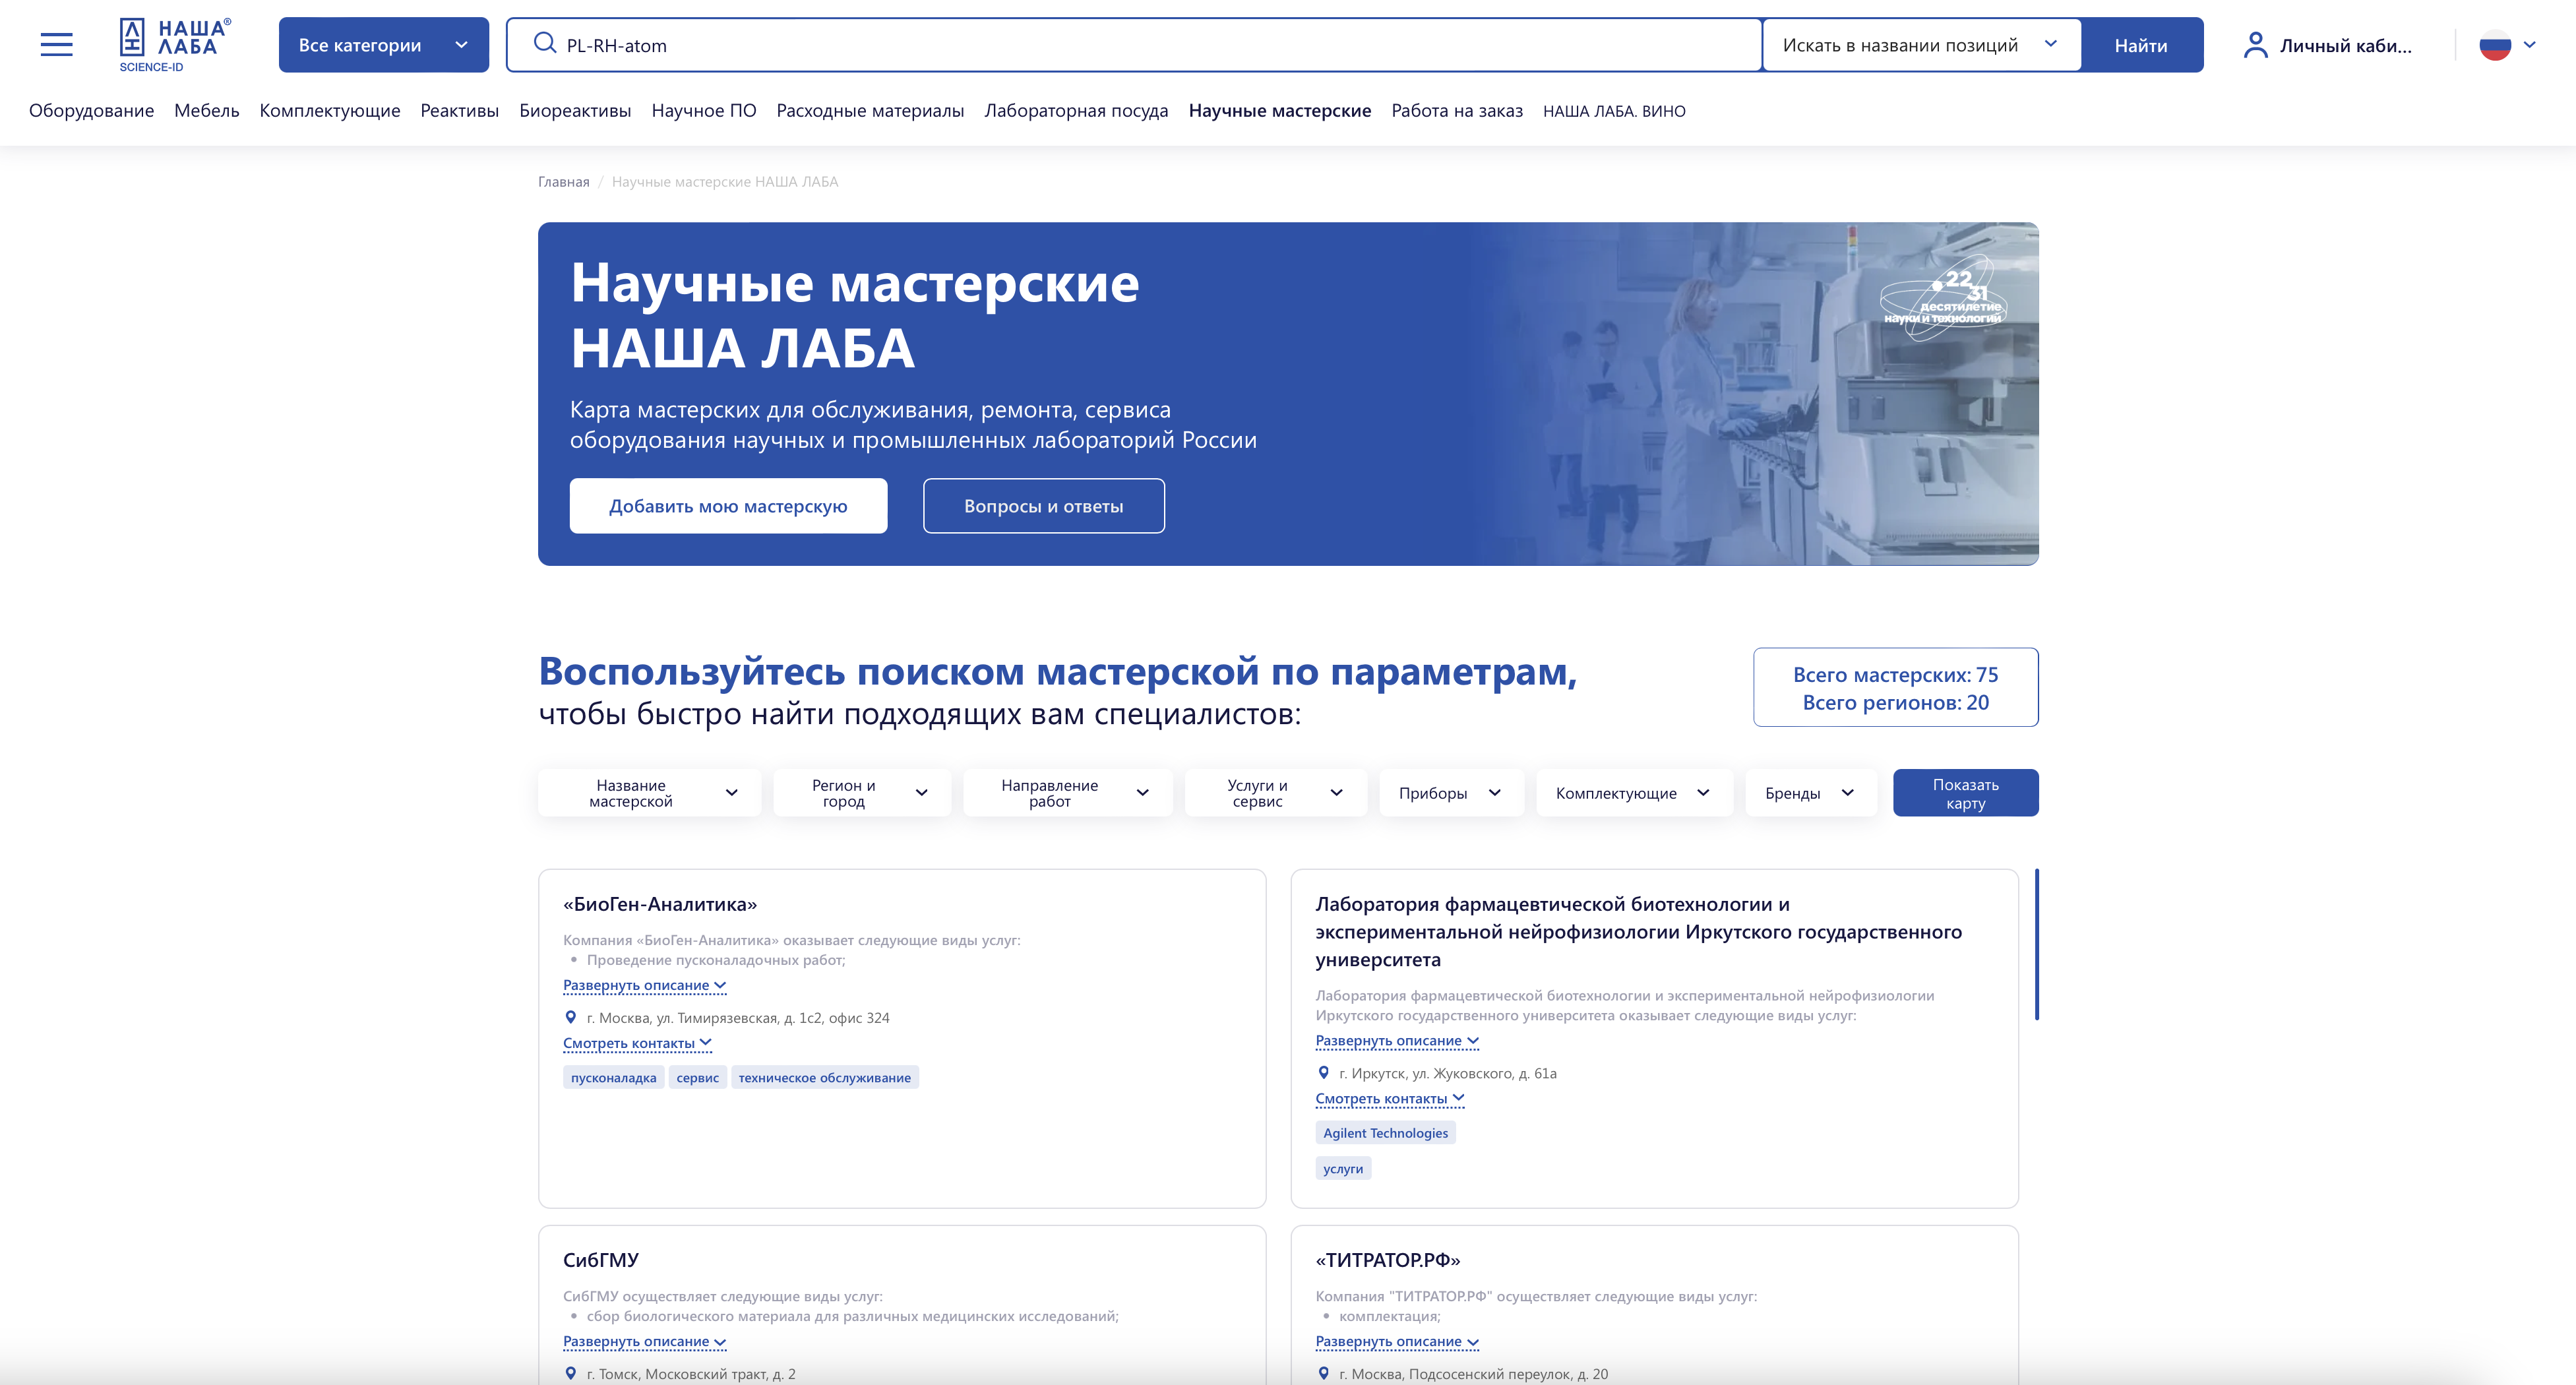The width and height of the screenshot is (2576, 1385).
Task: Click the Главная breadcrumb link
Action: [564, 182]
